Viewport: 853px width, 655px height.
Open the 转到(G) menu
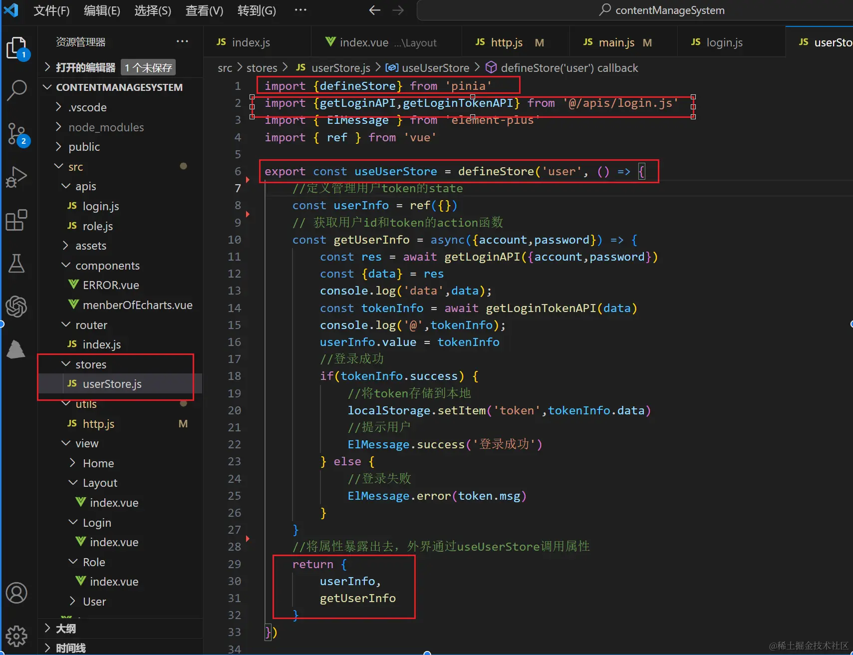257,10
